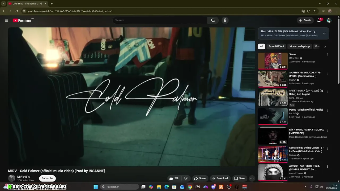Open Abyusif - Kan Fi Sora title
Screen dimensions: 340x191
click(x=304, y=168)
